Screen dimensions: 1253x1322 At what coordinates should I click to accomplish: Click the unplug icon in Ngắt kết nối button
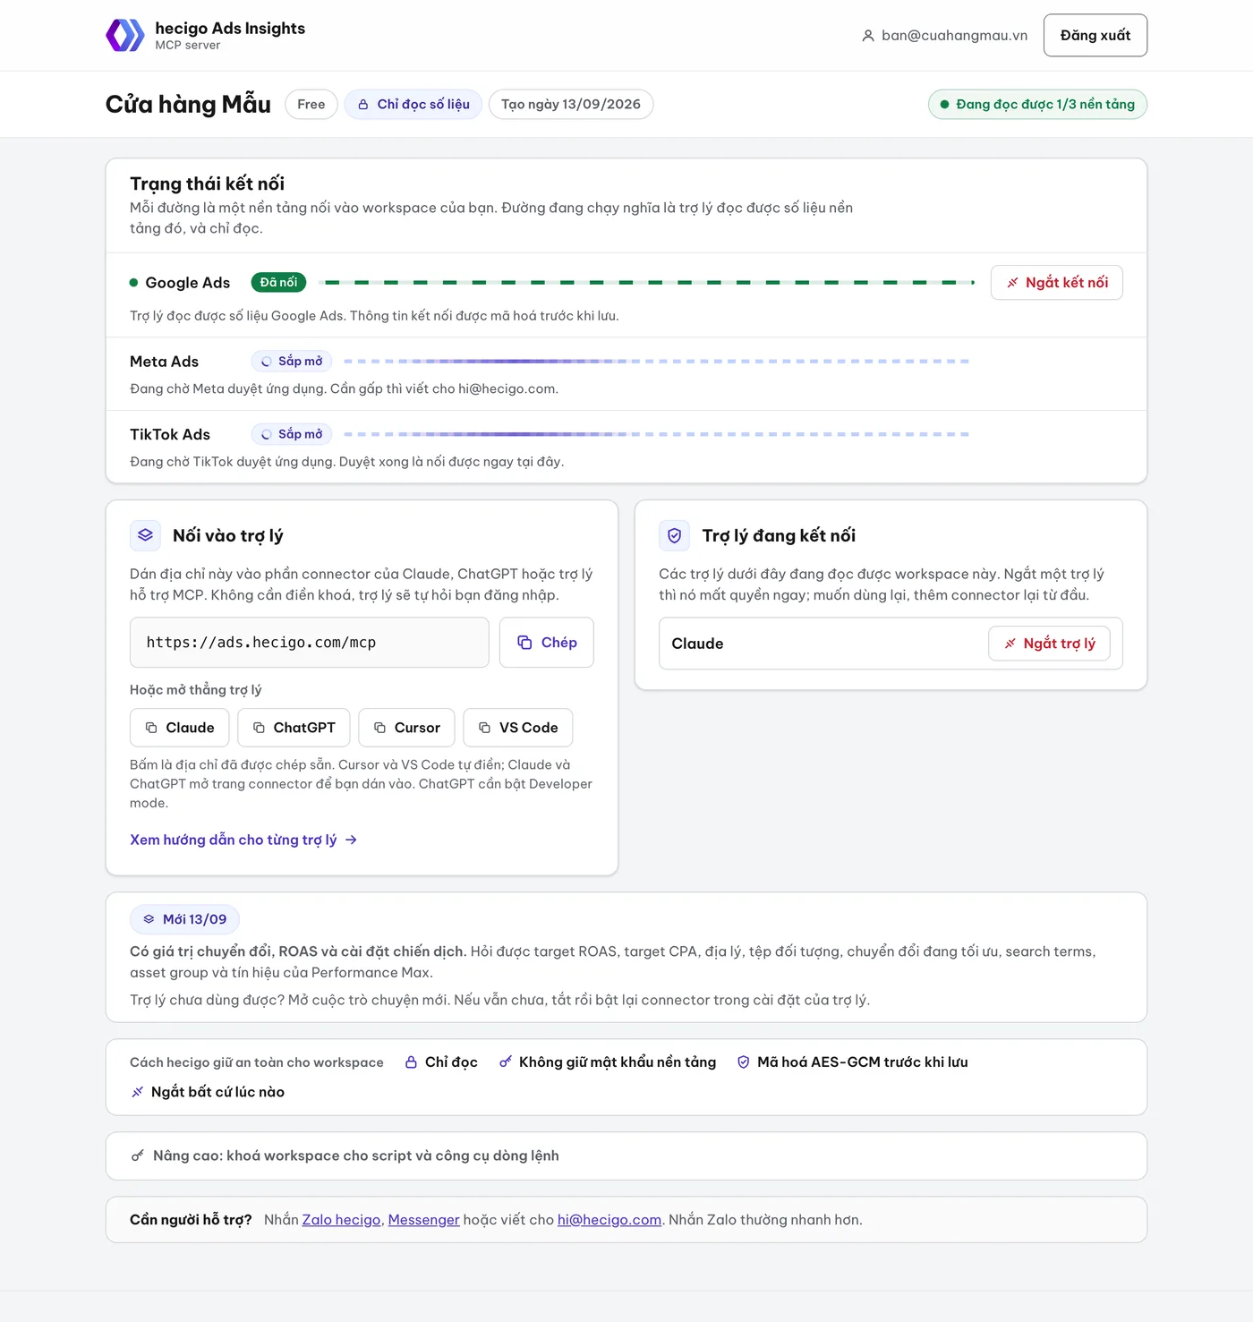[1012, 283]
